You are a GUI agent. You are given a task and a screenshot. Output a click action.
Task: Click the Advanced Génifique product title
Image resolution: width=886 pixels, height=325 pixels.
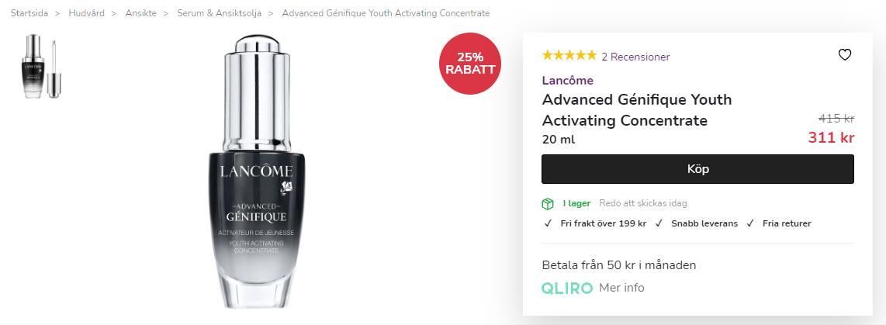point(637,109)
